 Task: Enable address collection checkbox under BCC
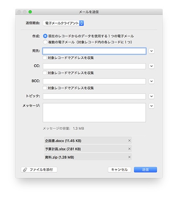click(x=45, y=88)
